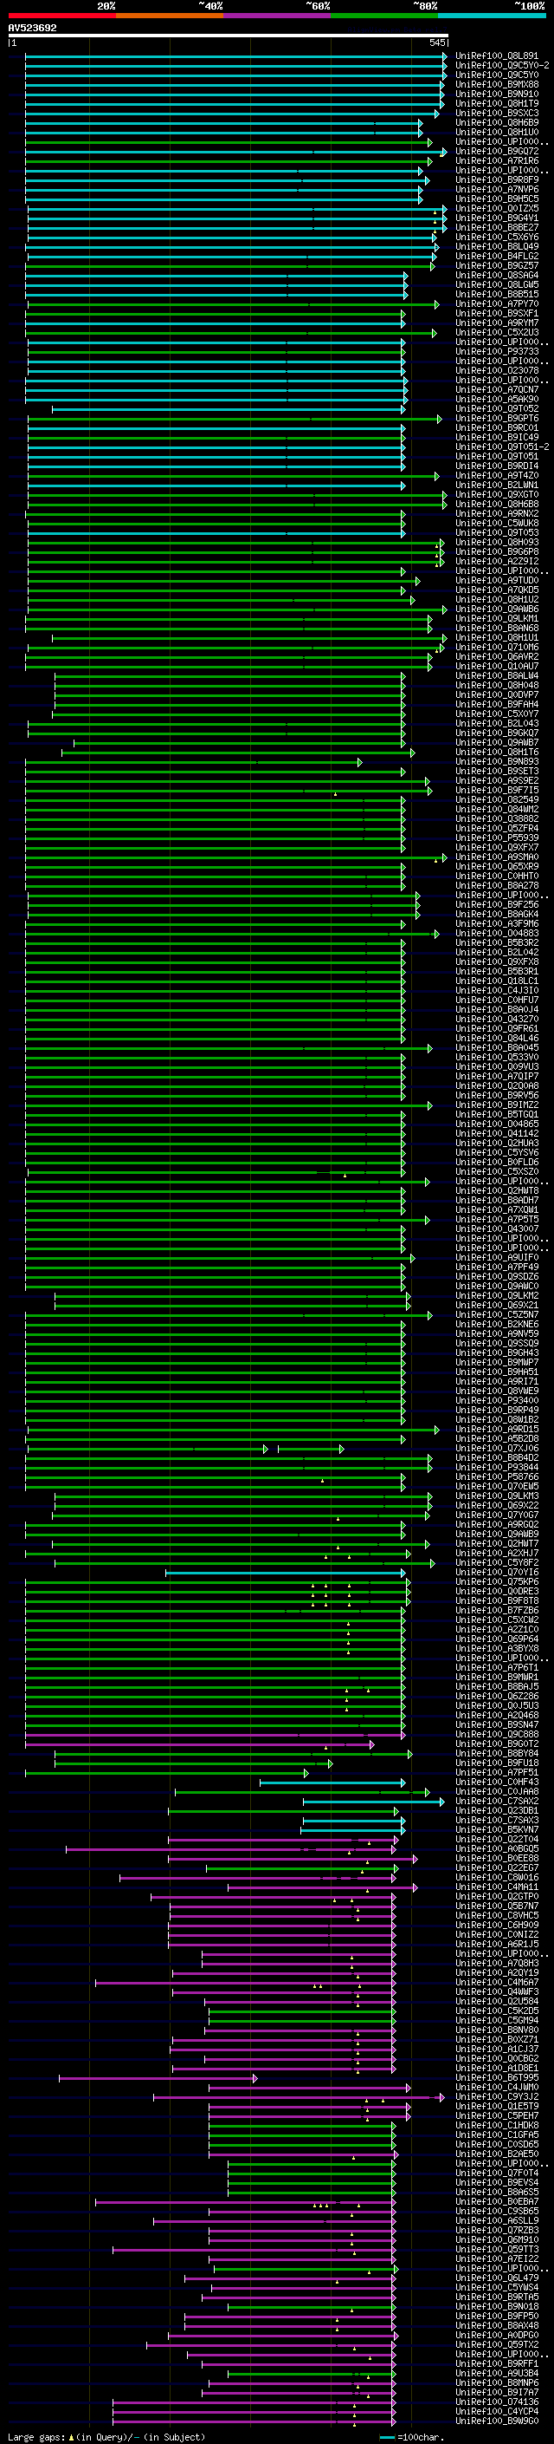Click the orange ~40% identity legend segment
The image size is (554, 2444).
pos(170,16)
